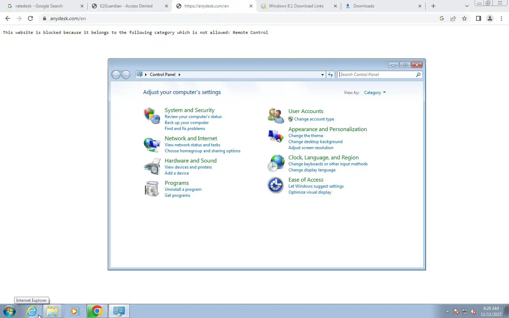Screen dimensions: 509x318
Task: Open Windows Media Player in taskbar
Action: pos(75,311)
